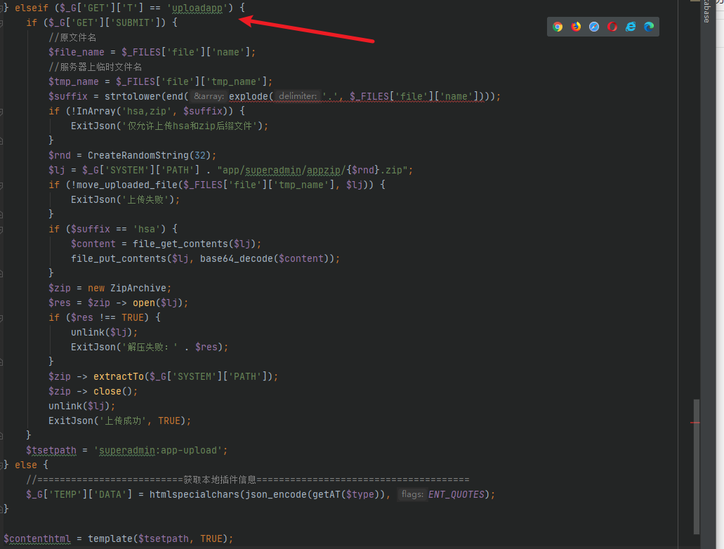Click the 'hsa,zip' string

(x=146, y=112)
